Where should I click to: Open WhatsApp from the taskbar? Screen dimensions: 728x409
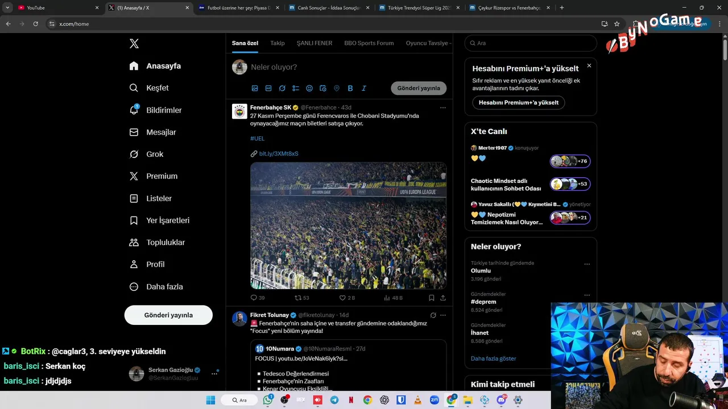coord(268,400)
